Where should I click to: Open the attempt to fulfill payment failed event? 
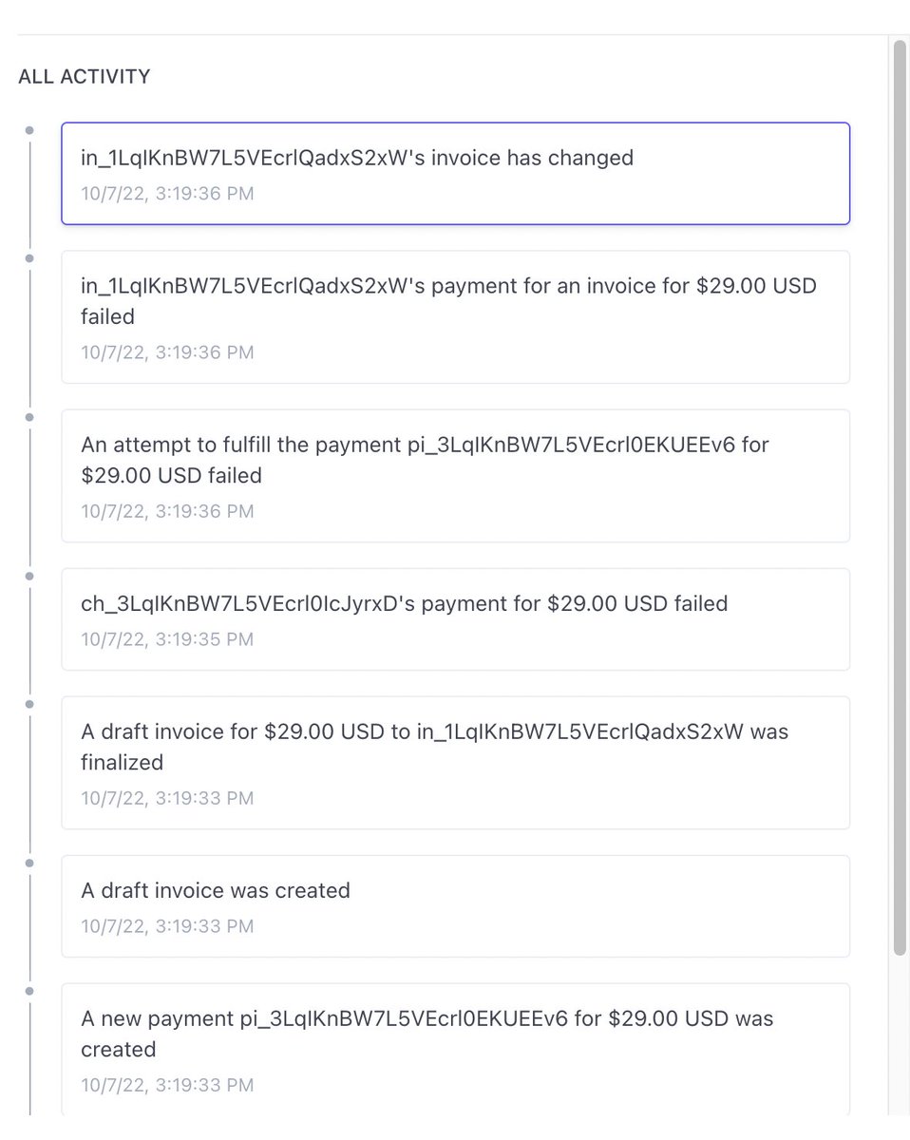point(455,476)
